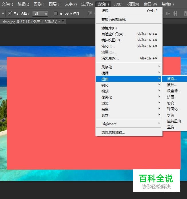Open 自适应广角(A)... filter
Image resolution: width=187 pixels, height=199 pixels.
pyautogui.click(x=129, y=34)
